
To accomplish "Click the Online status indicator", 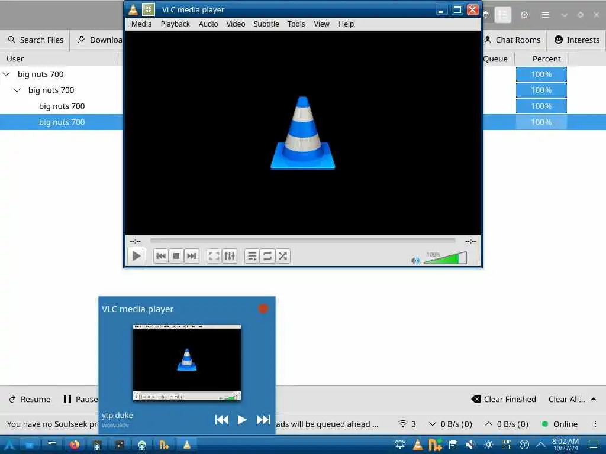I will (x=560, y=424).
